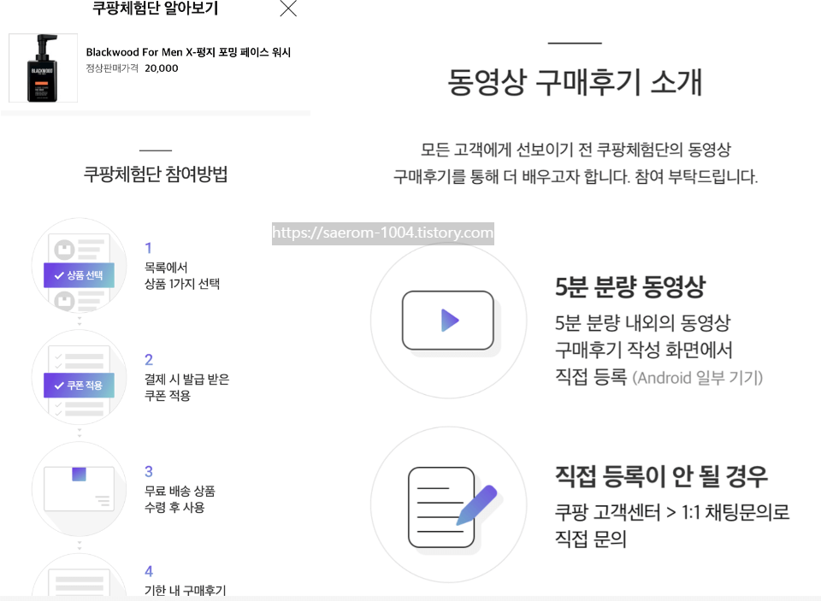Select text 5분 분량 내외의 동영상

642,323
